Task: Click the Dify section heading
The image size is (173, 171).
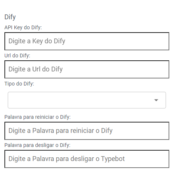Action: click(x=10, y=17)
